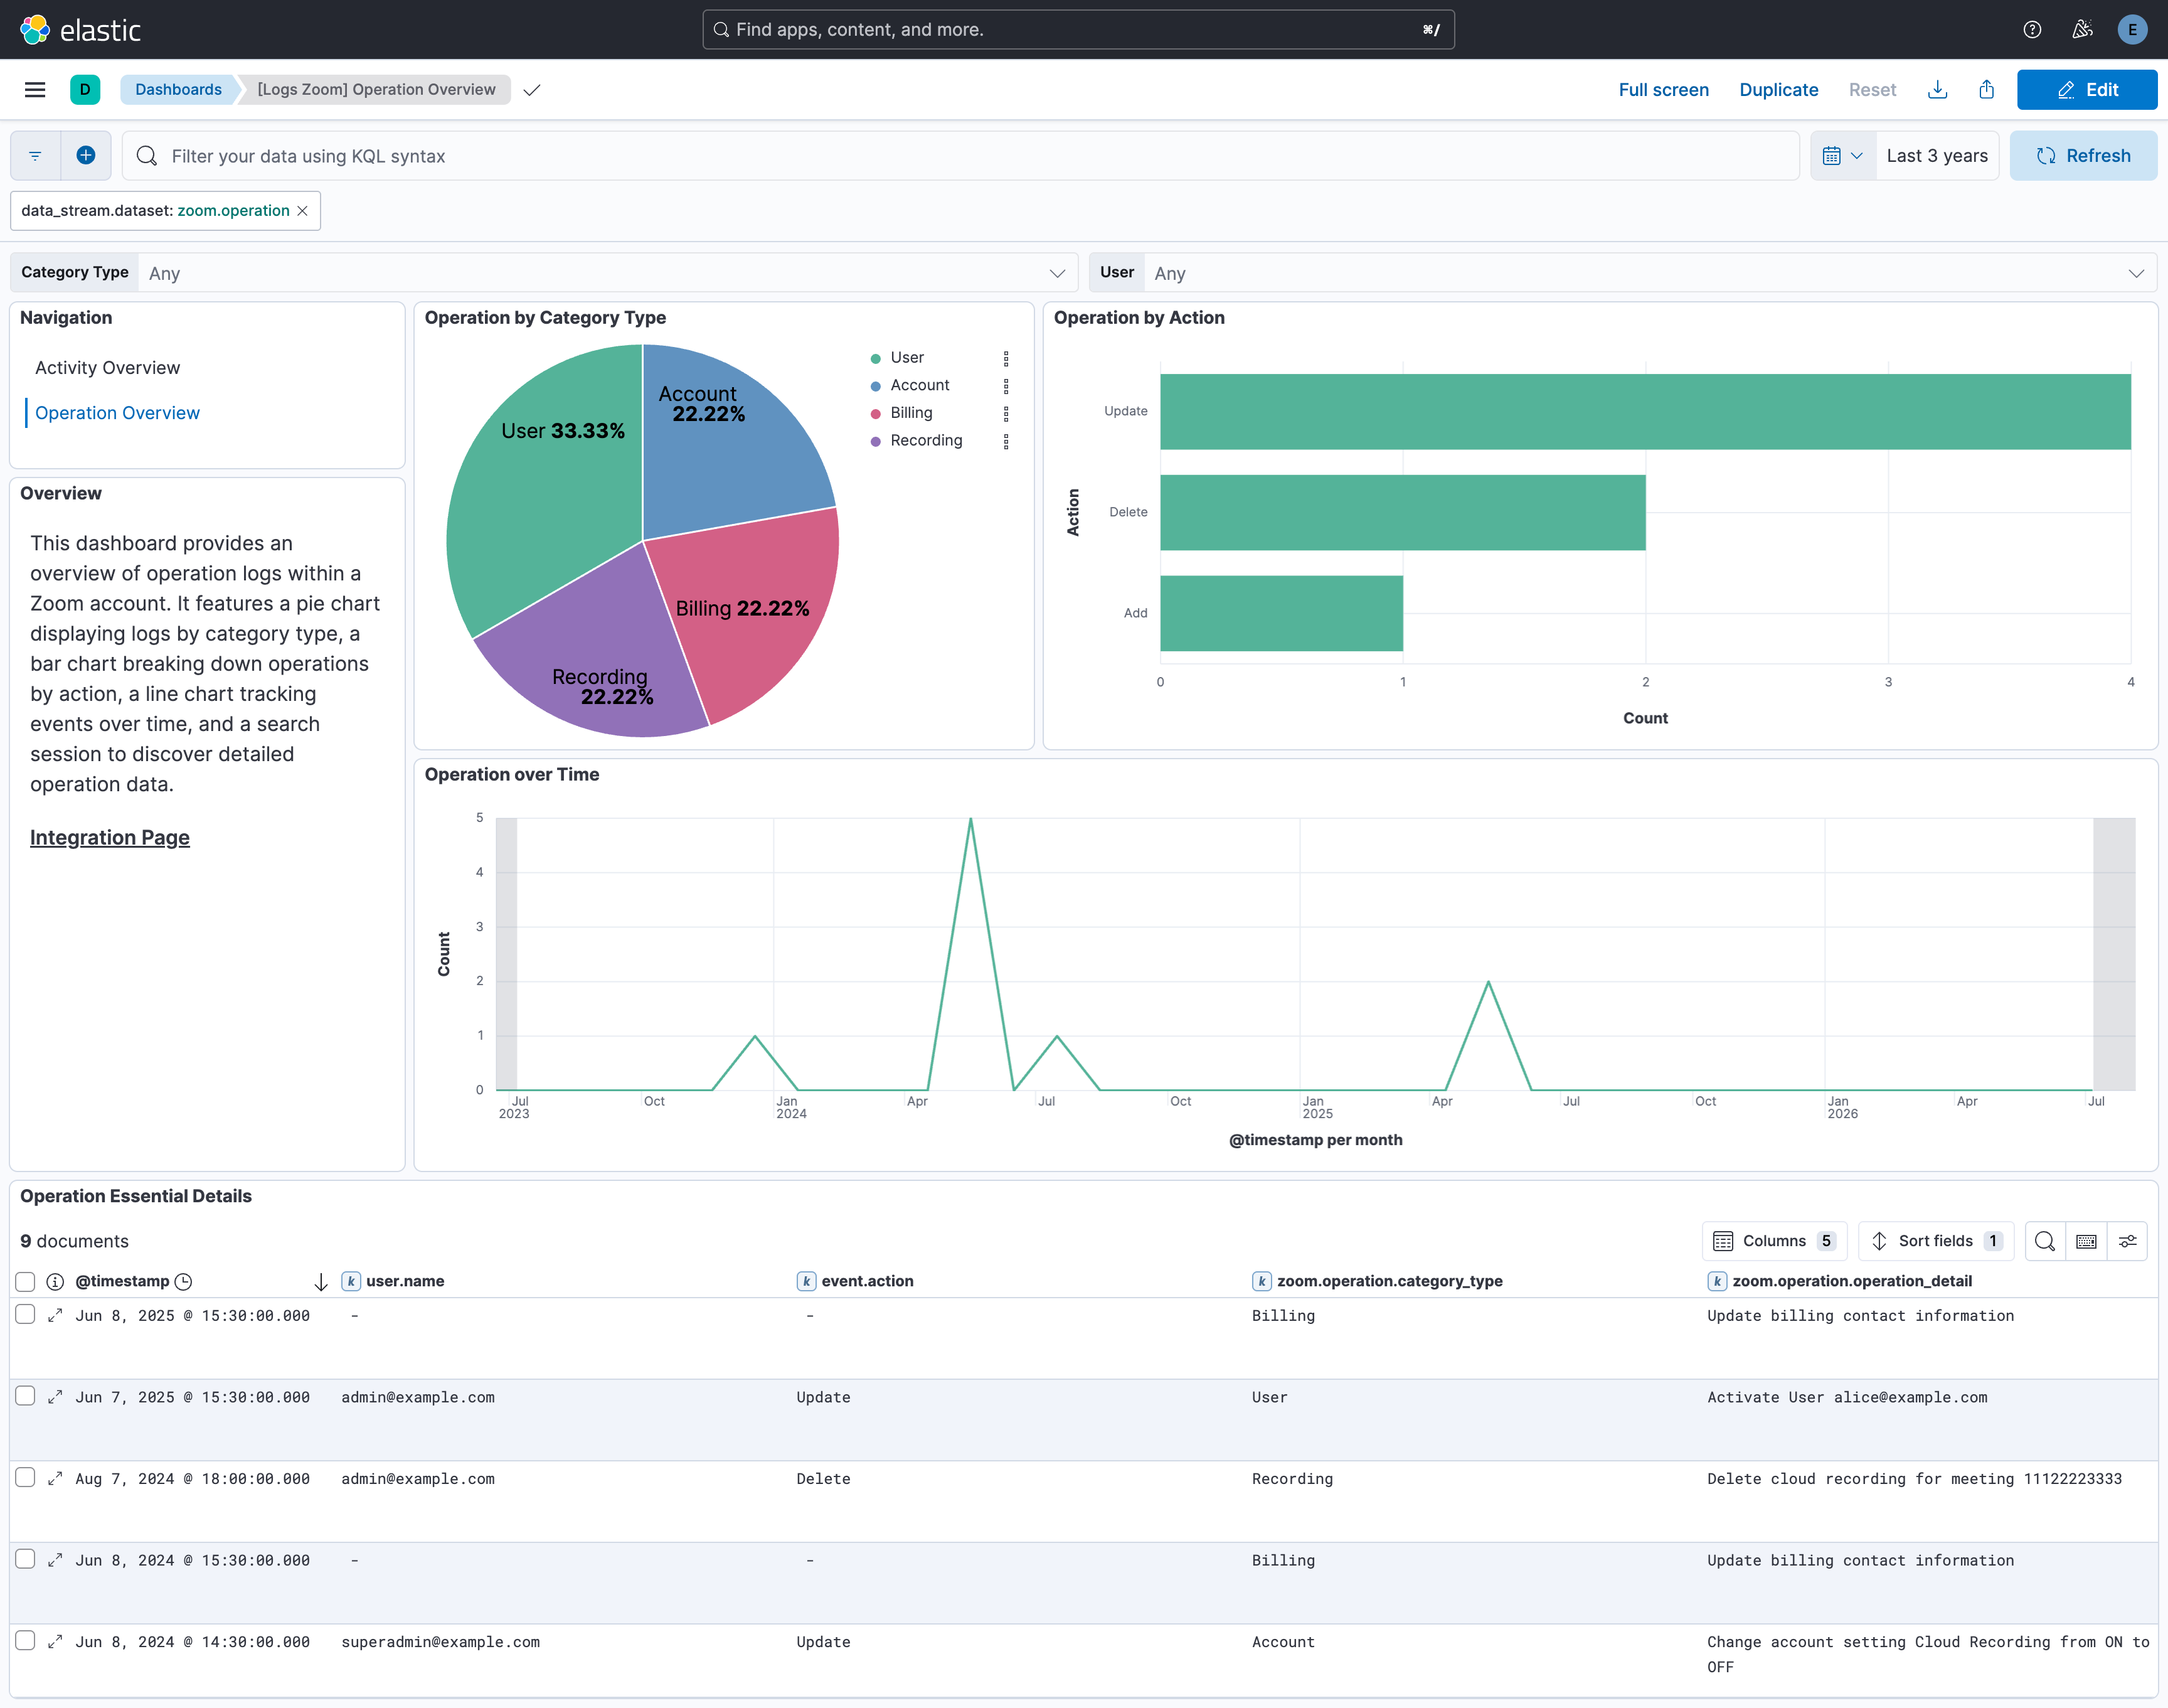The width and height of the screenshot is (2168, 1708).
Task: Add a filter with the plus icon
Action: tap(86, 156)
